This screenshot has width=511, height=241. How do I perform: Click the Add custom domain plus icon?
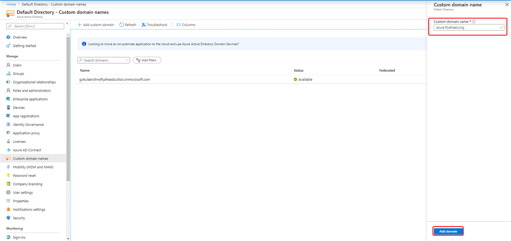click(80, 24)
